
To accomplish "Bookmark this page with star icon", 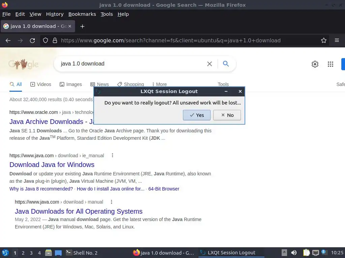I will (x=324, y=40).
